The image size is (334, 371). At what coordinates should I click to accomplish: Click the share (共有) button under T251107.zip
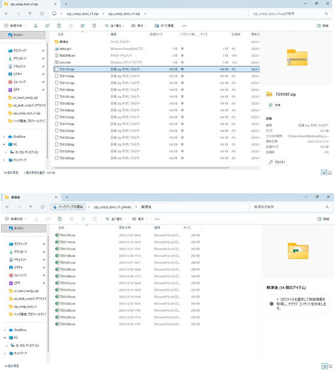[275, 105]
